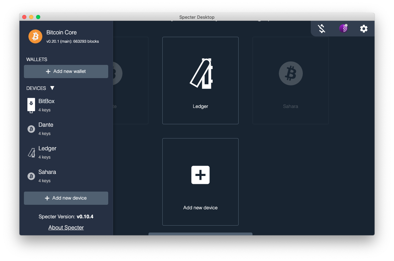Image resolution: width=394 pixels, height=261 pixels.
Task: Click the Sahara label in main card
Action: tap(291, 106)
